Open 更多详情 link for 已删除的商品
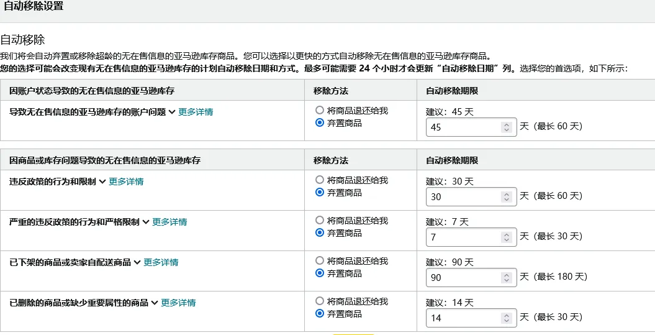This screenshot has height=335, width=655. click(x=178, y=303)
